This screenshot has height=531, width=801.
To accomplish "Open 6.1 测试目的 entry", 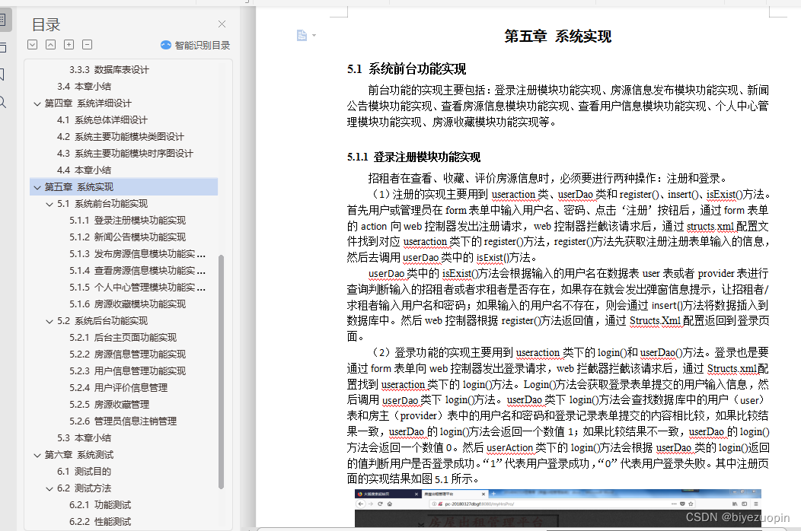I will 85,472.
